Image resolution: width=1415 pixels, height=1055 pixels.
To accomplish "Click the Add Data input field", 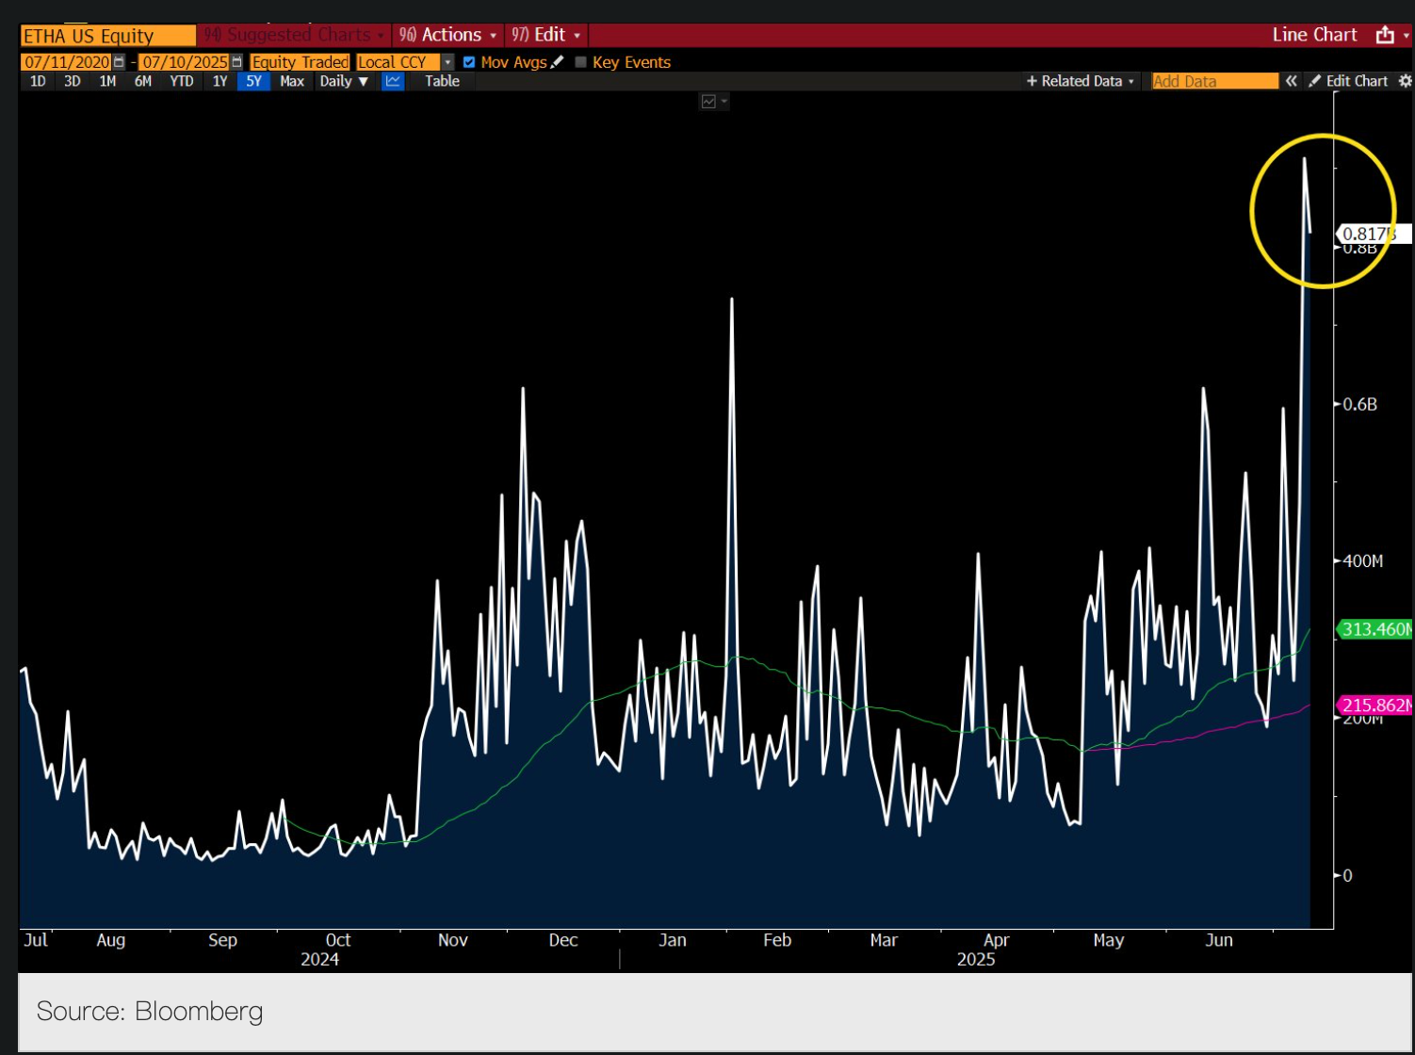I will pyautogui.click(x=1213, y=81).
